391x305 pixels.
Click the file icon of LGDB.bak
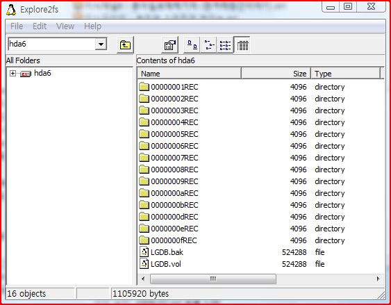144,252
